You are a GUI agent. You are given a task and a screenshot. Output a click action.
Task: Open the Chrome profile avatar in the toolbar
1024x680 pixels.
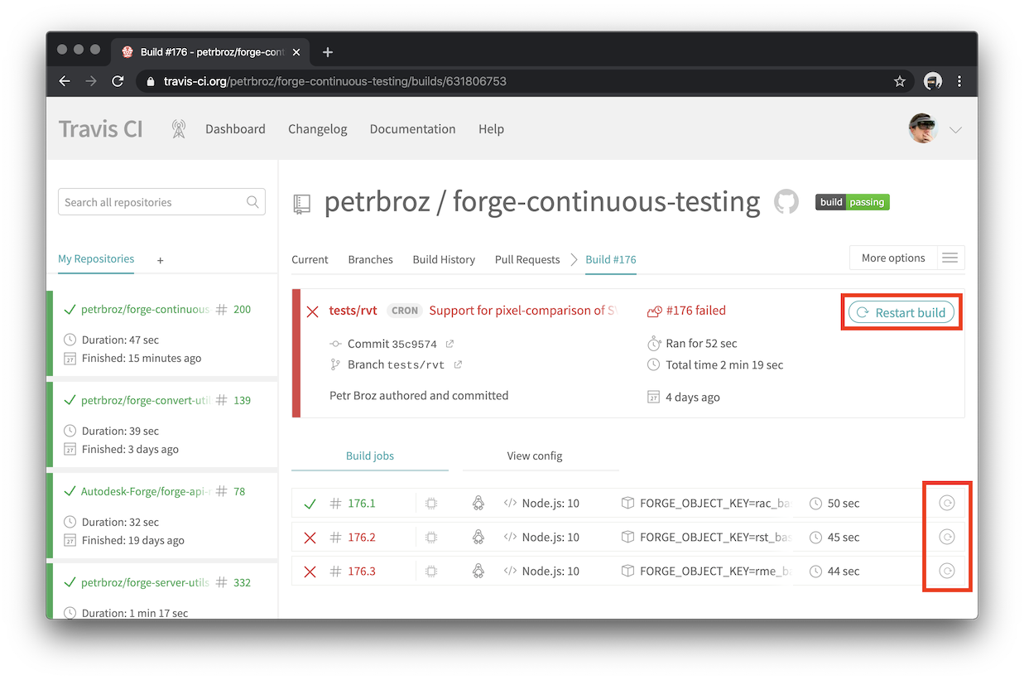click(933, 81)
